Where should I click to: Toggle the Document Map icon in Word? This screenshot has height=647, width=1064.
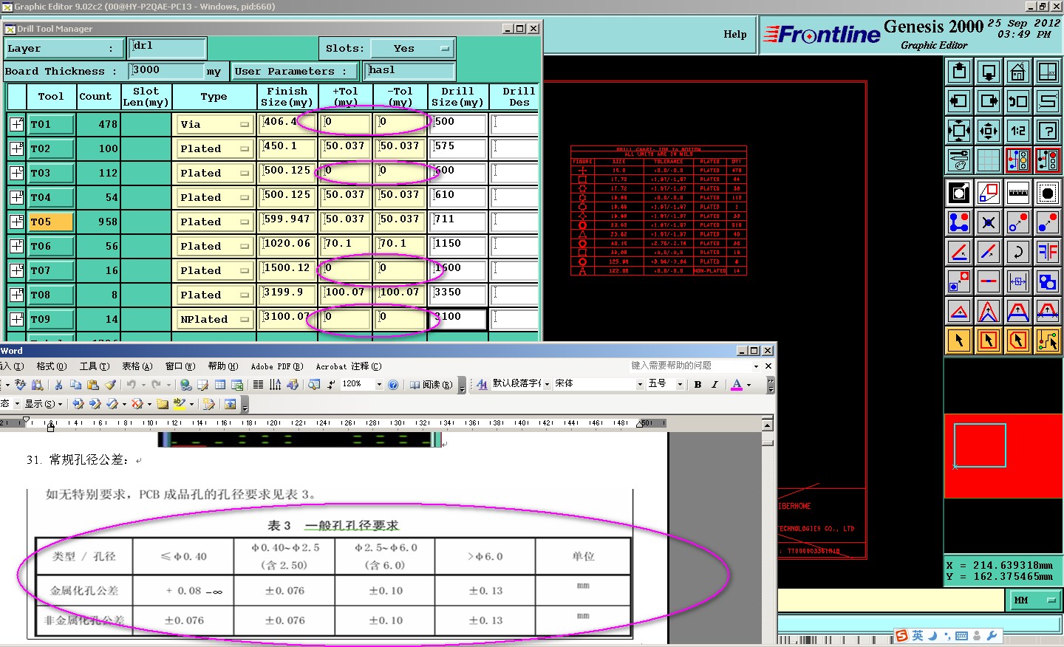coord(314,385)
